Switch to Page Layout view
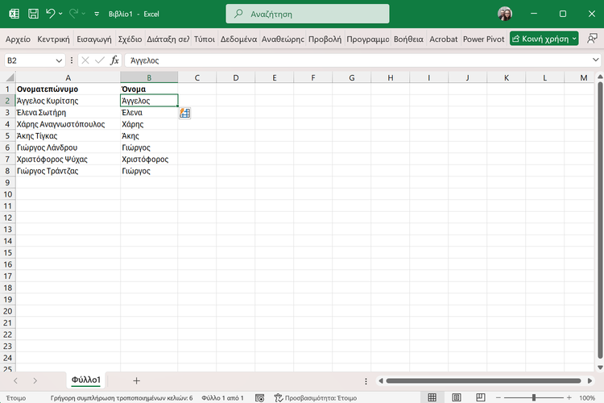604x403 pixels. coord(455,397)
